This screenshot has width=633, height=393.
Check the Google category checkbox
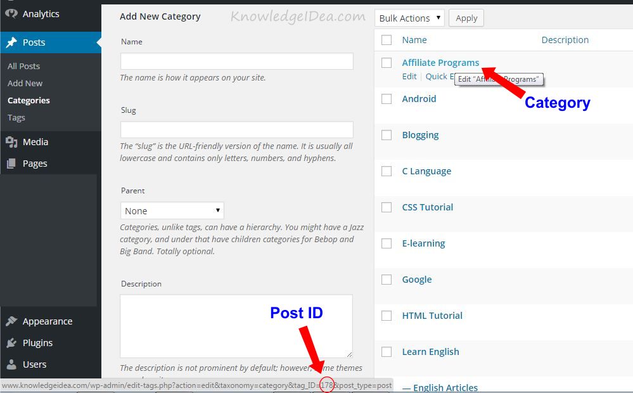[x=387, y=280]
